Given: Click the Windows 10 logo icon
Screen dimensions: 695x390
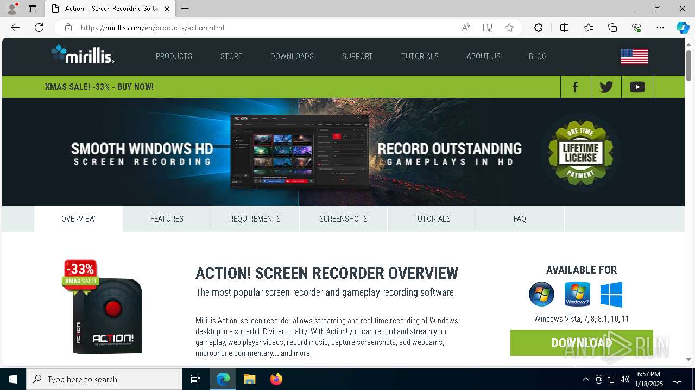Looking at the screenshot, I should pos(611,294).
